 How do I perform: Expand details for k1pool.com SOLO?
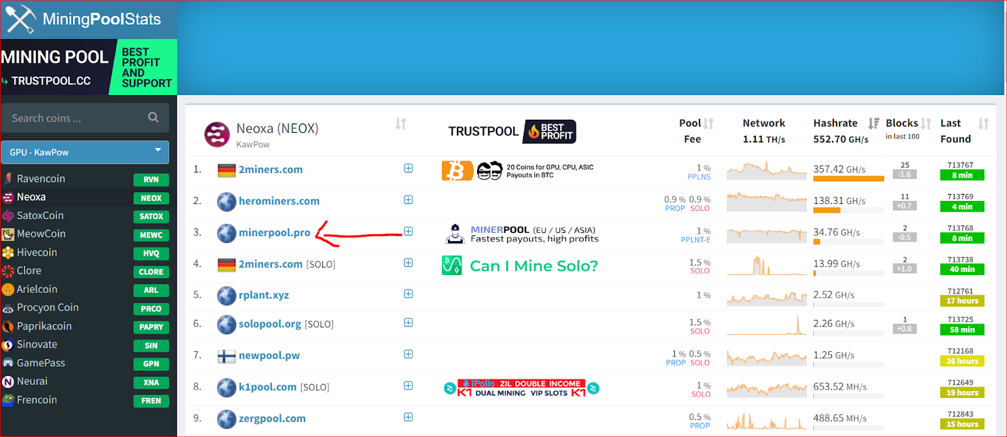pos(408,385)
